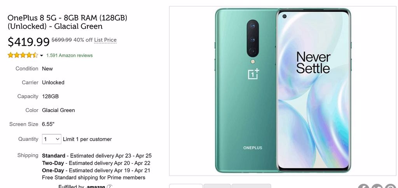The width and height of the screenshot is (398, 188).
Task: Select the second tab below product image
Action: (217, 186)
